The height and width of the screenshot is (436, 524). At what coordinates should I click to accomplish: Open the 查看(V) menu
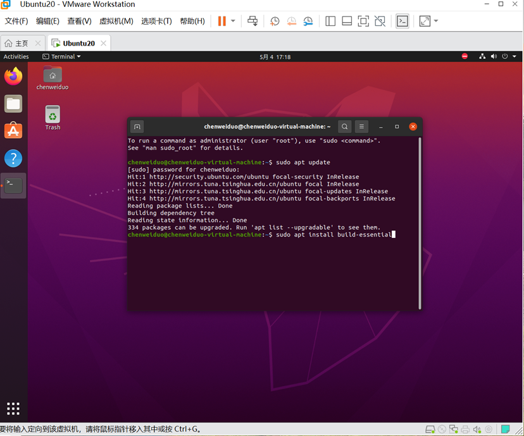pos(79,21)
